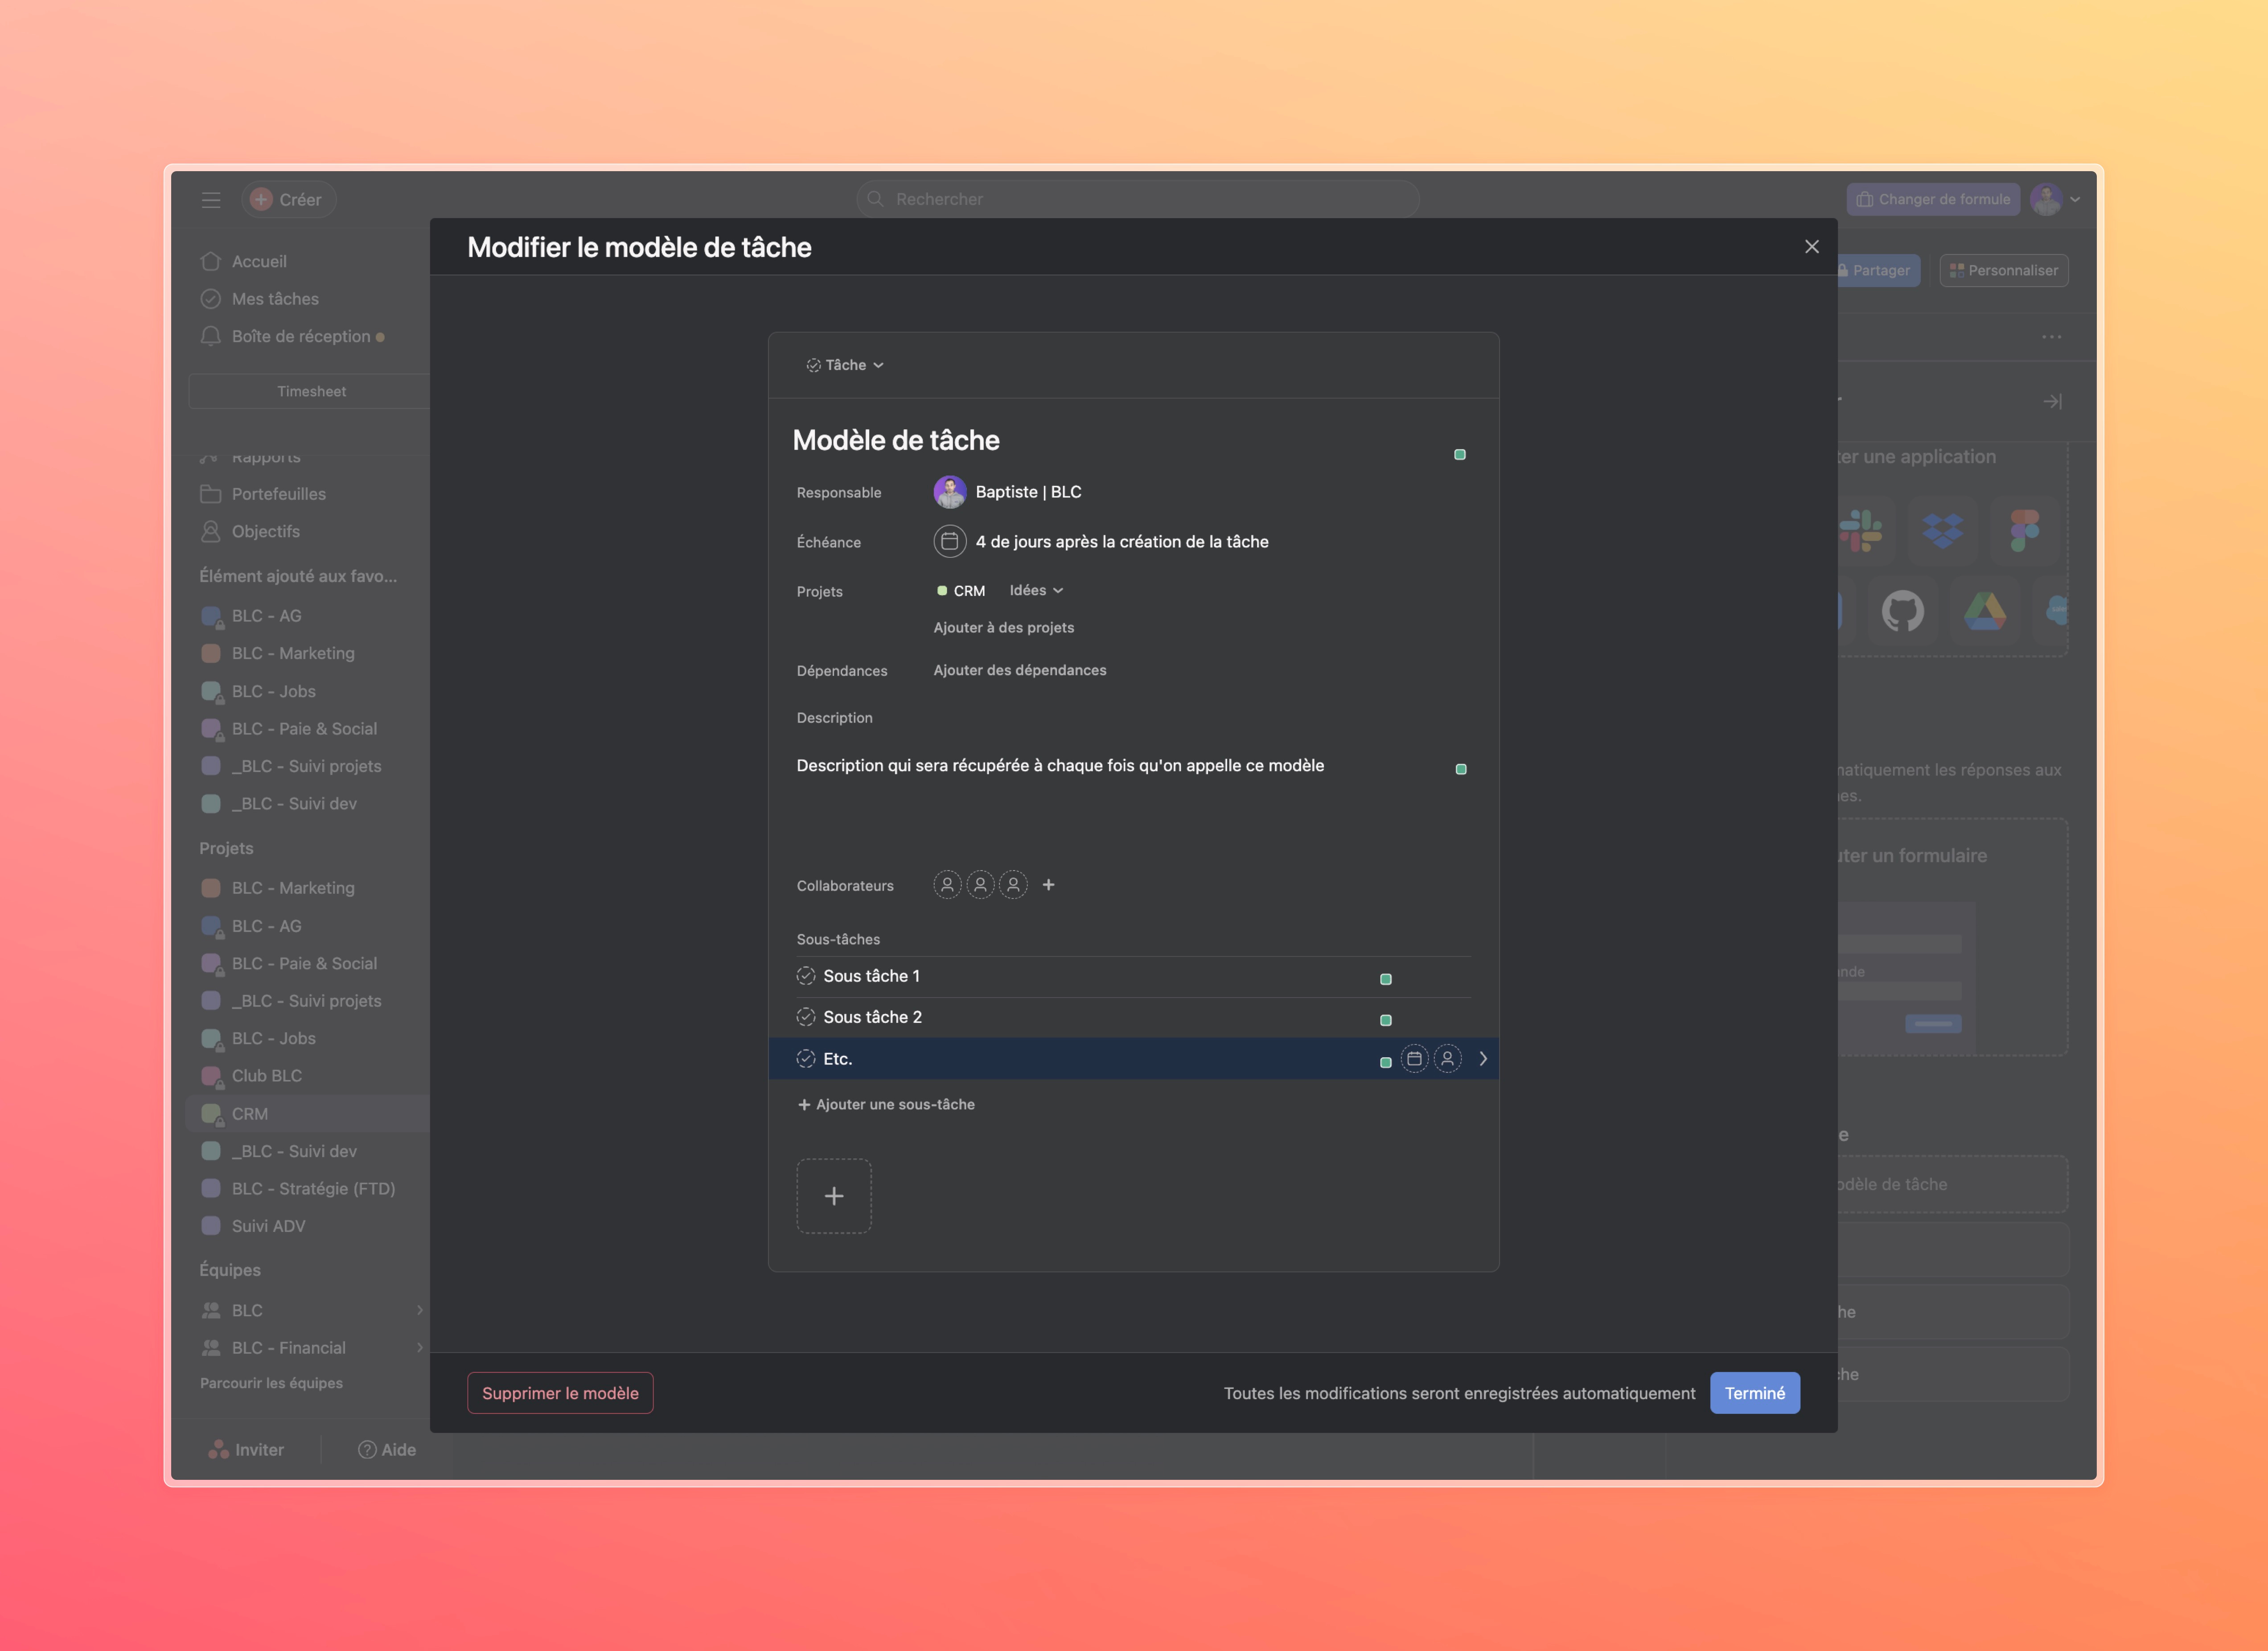This screenshot has height=1651, width=2268.
Task: Assign the Etc. subtask via person icon
Action: (x=1447, y=1059)
